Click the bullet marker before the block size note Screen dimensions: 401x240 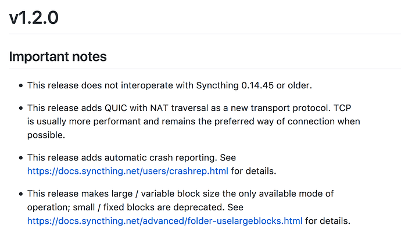click(x=21, y=194)
